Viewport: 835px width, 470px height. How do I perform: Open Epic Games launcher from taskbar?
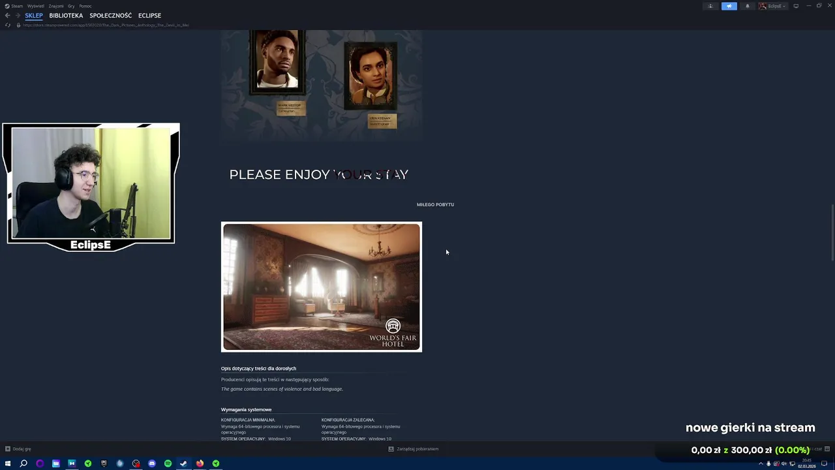tap(104, 463)
